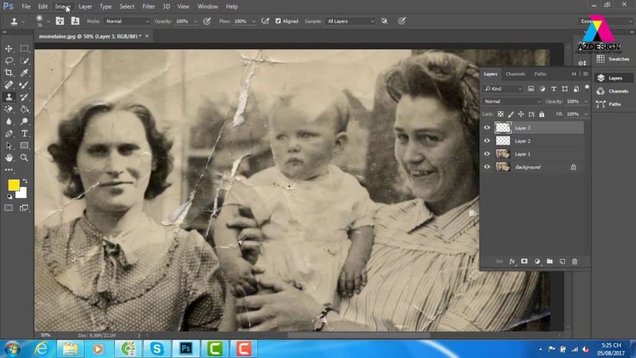Select the Brush tool in the toolbar
The width and height of the screenshot is (636, 358).
(24, 86)
